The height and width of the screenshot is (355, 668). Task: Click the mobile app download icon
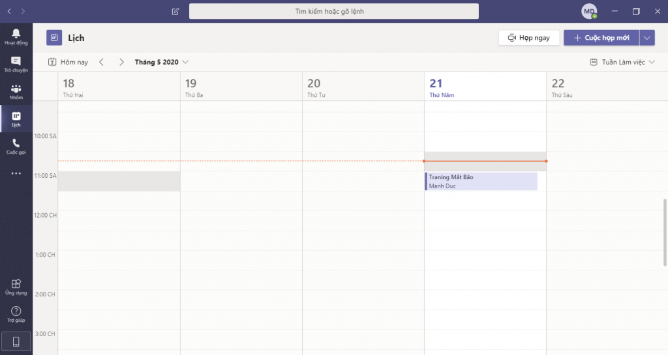click(x=16, y=341)
